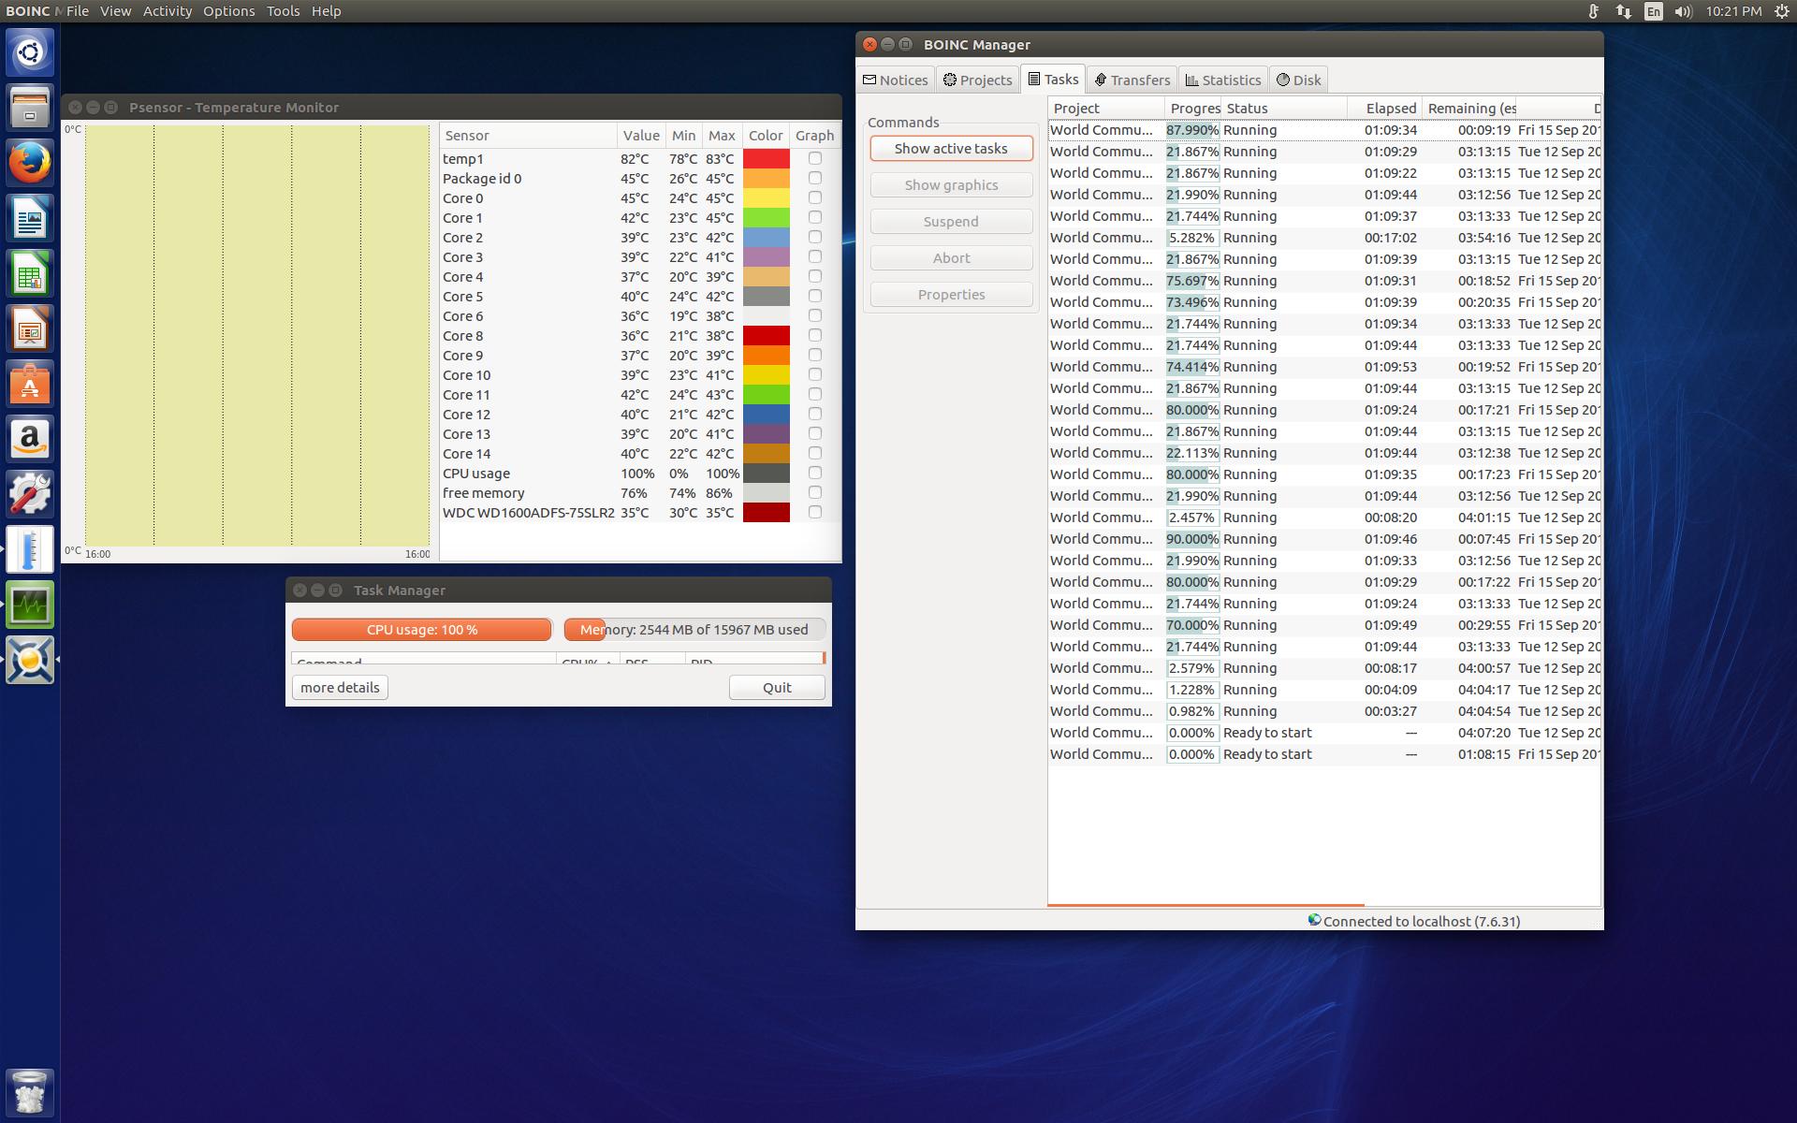Click the Core 1 green color swatch
Screen dimensions: 1797x1123
coord(766,217)
